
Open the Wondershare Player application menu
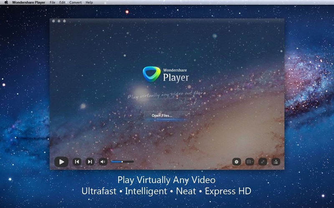point(28,2)
